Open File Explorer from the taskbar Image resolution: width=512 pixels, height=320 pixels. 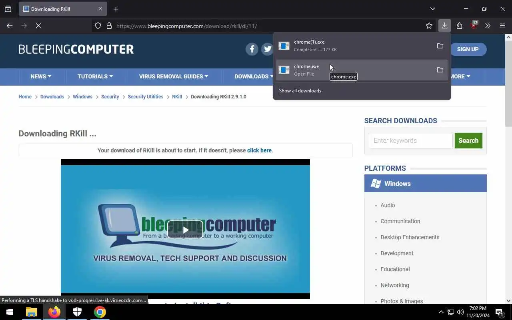tap(32, 312)
